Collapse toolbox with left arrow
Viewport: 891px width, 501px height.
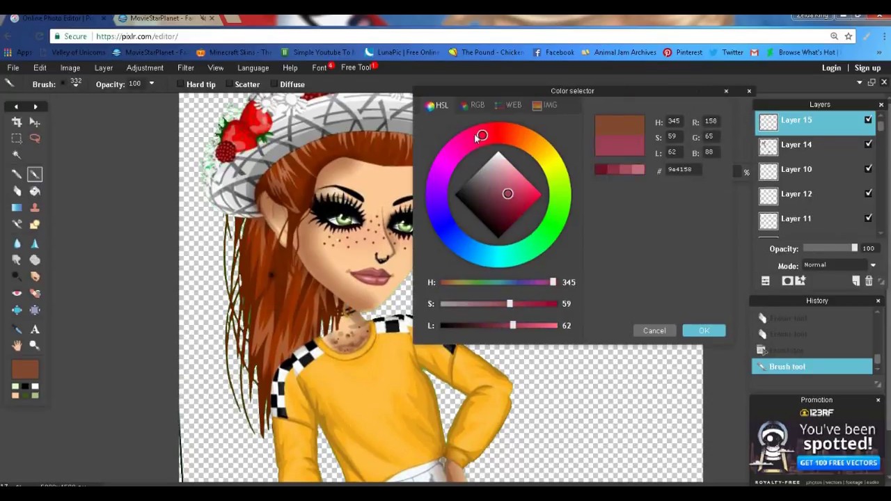coord(16,106)
